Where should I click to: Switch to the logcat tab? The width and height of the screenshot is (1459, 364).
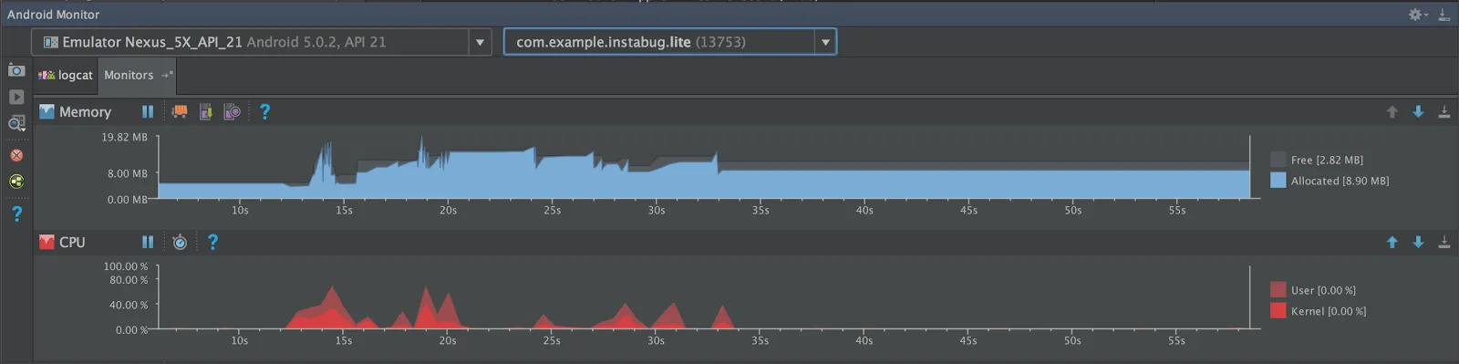click(x=66, y=75)
